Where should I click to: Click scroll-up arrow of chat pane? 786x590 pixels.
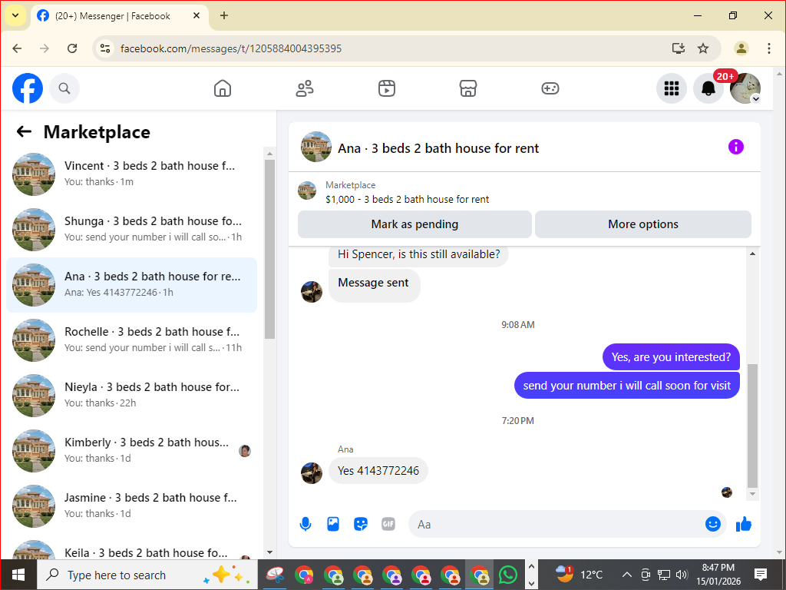[x=752, y=254]
